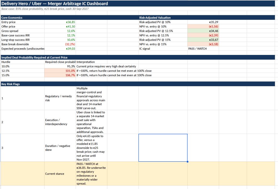Select the Base break downside value (32,2%)

(x=60, y=44)
